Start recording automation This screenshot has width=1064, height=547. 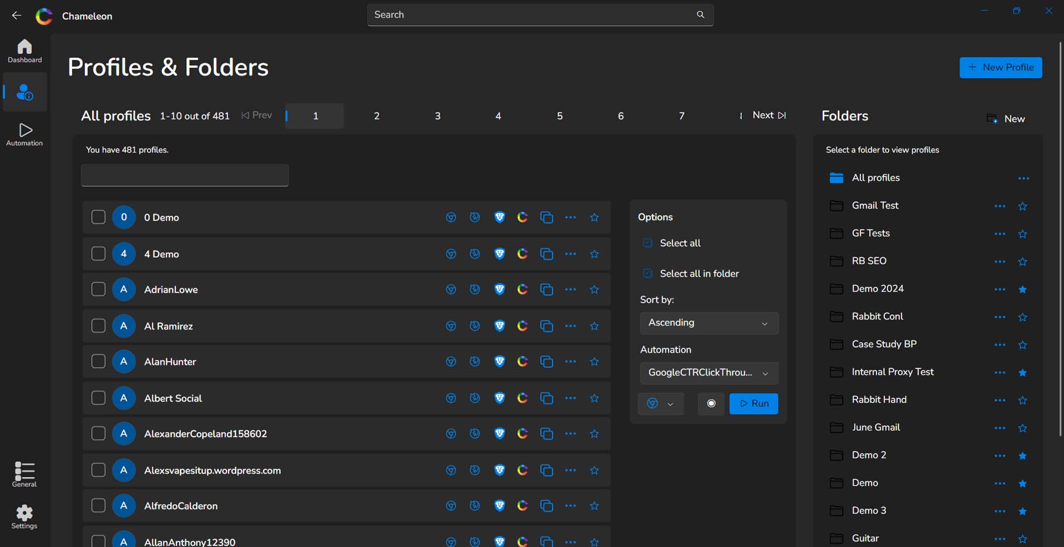(711, 403)
